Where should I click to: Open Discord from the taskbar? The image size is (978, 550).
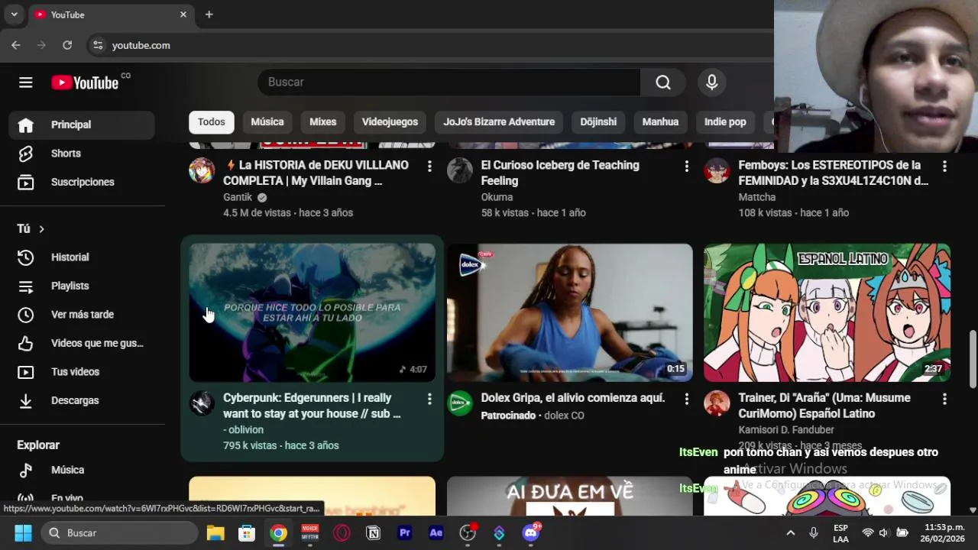(x=531, y=533)
